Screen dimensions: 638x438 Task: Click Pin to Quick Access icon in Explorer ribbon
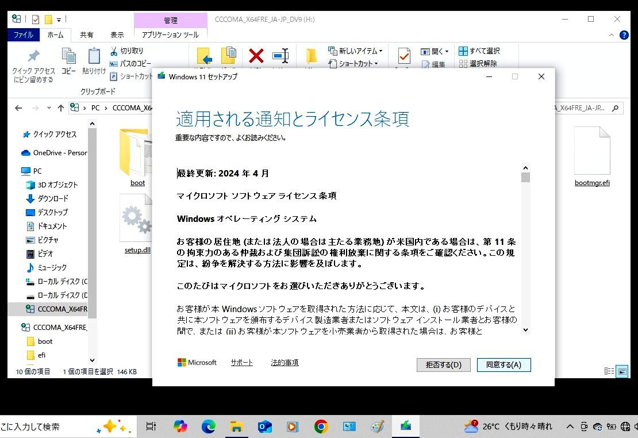pyautogui.click(x=33, y=56)
